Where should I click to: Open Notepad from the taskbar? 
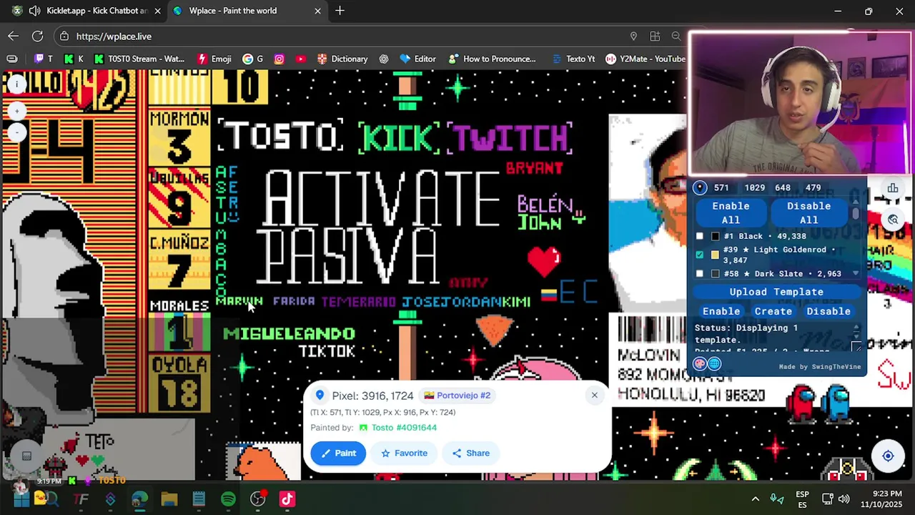pyautogui.click(x=199, y=499)
